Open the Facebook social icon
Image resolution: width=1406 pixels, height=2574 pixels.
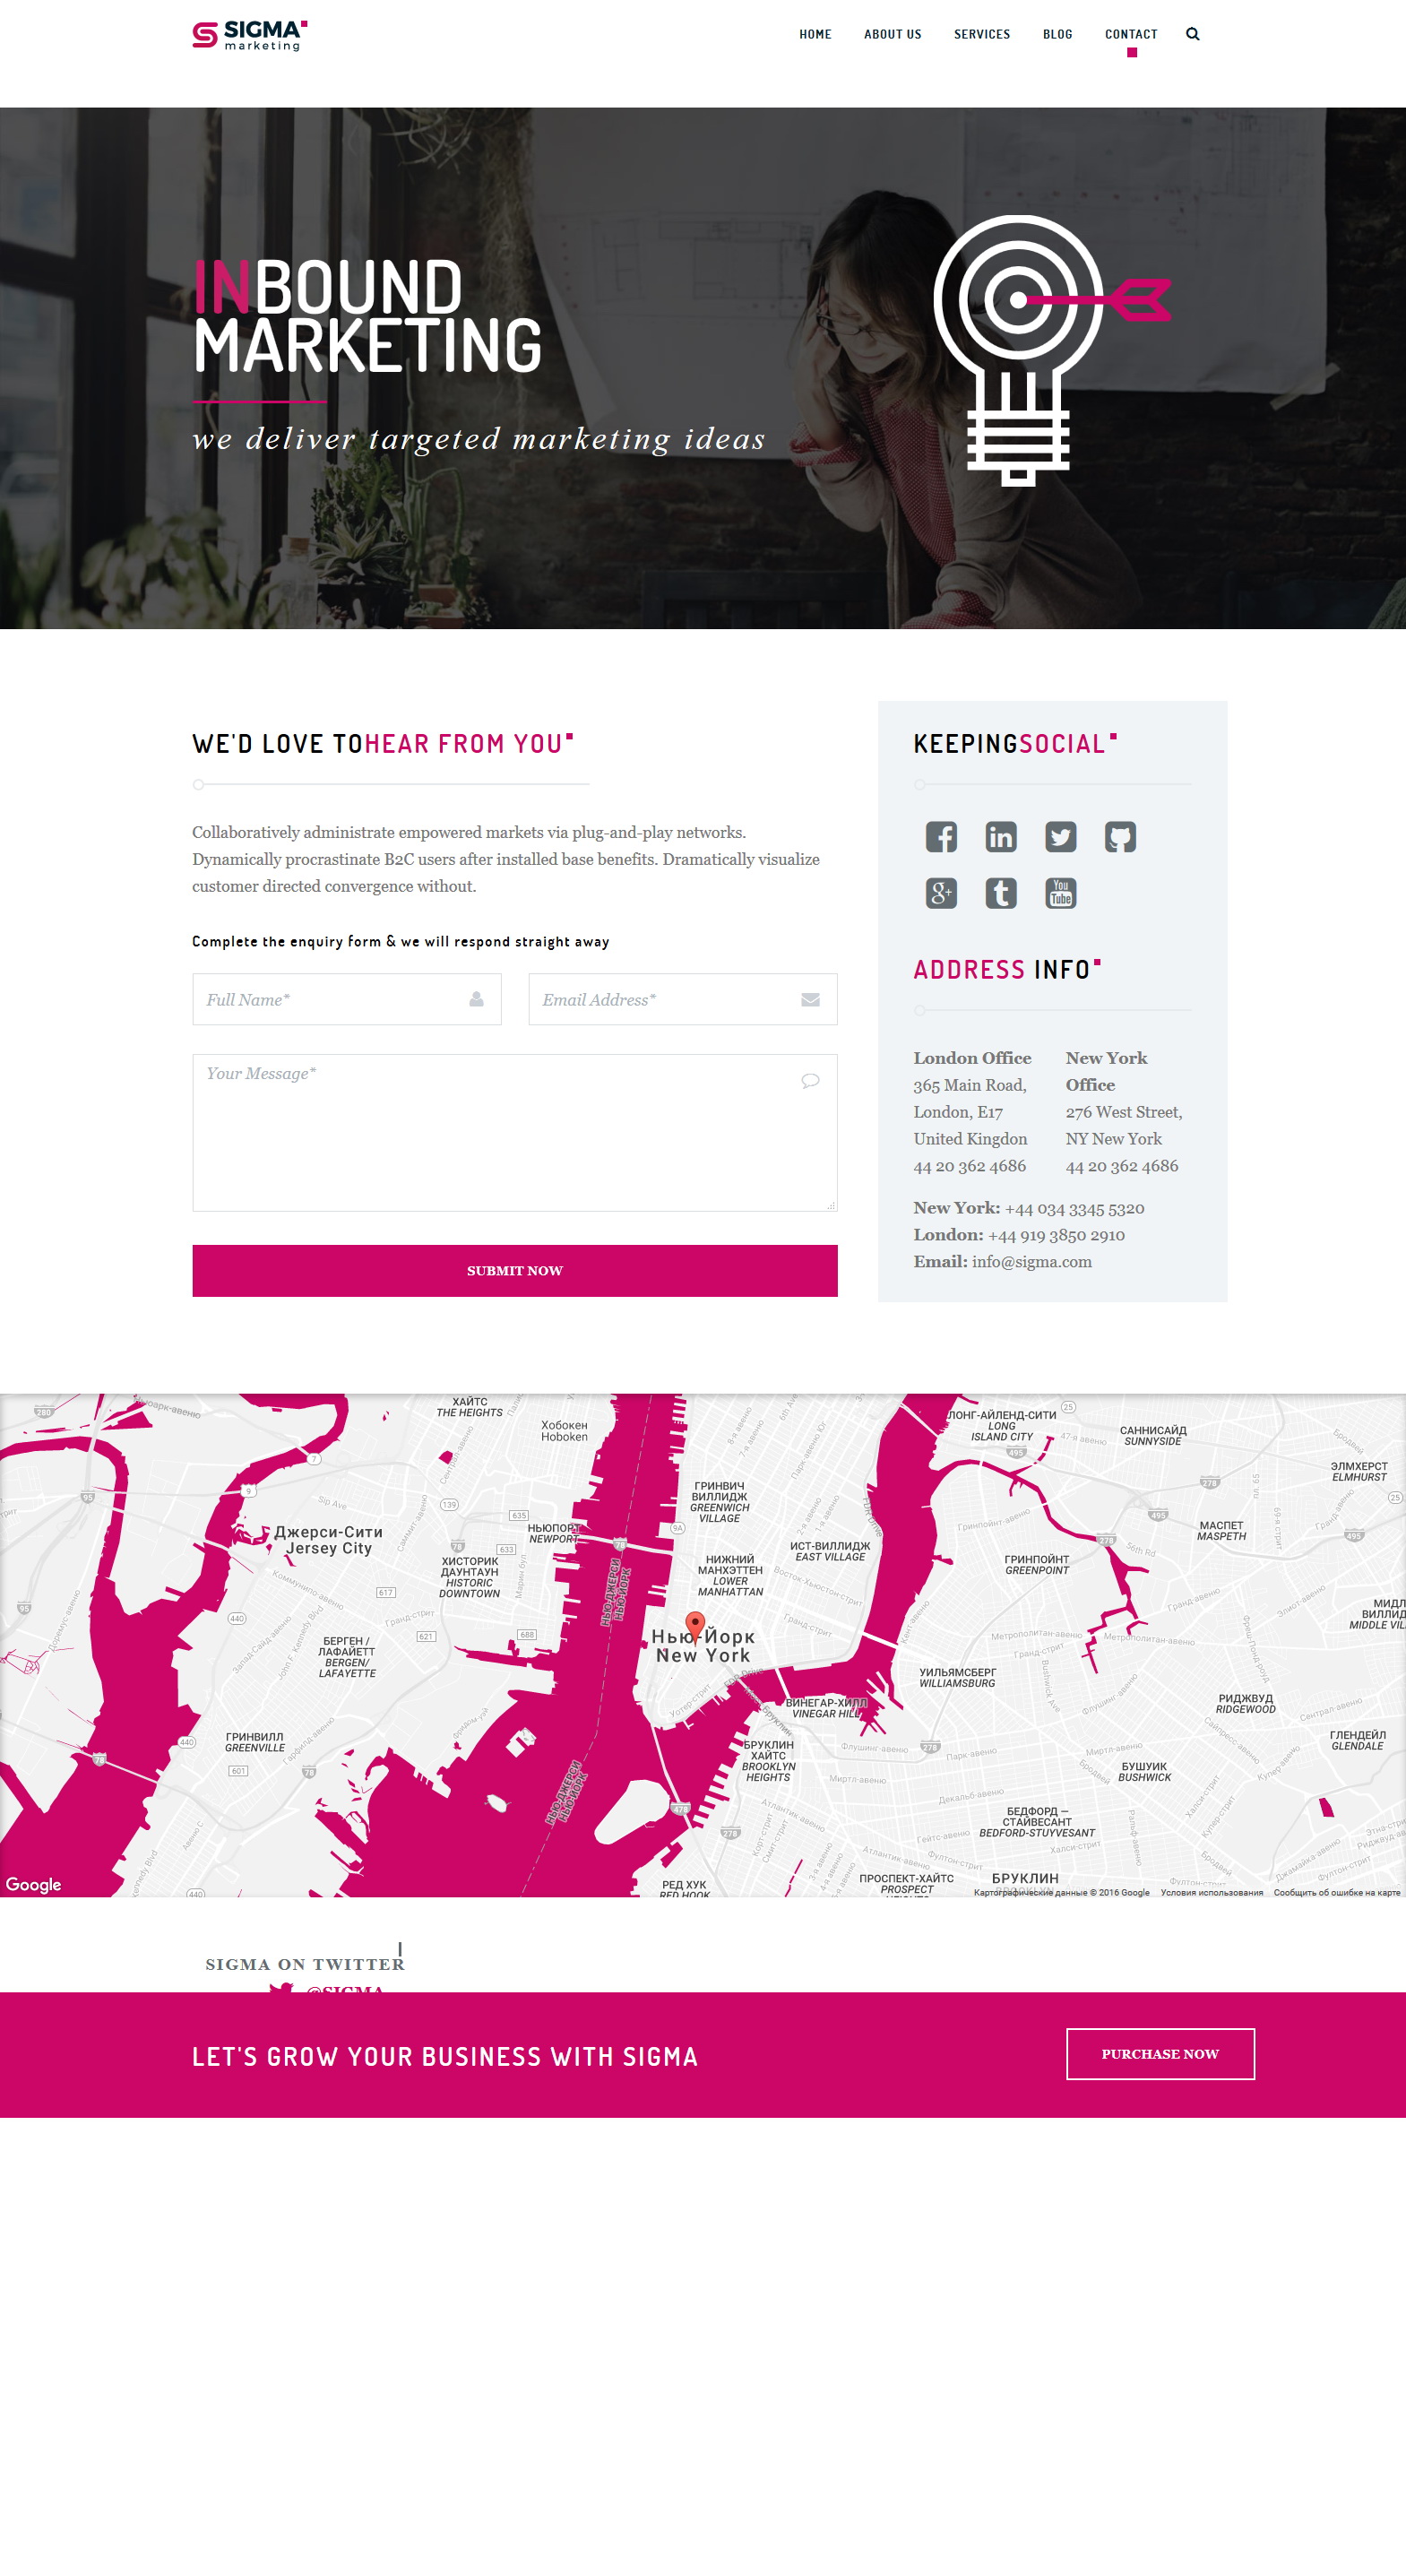pyautogui.click(x=940, y=836)
